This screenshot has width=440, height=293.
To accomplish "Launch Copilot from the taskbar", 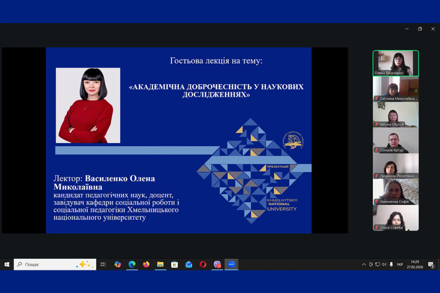I will coord(117,264).
